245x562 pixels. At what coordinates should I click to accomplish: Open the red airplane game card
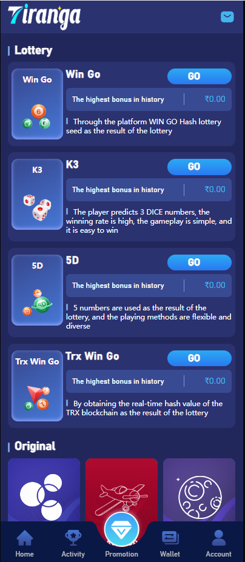tap(122, 490)
